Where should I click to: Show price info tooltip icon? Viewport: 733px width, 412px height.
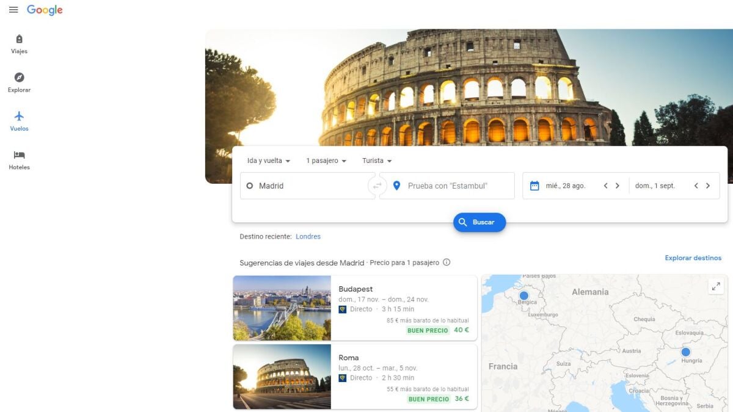click(x=447, y=262)
